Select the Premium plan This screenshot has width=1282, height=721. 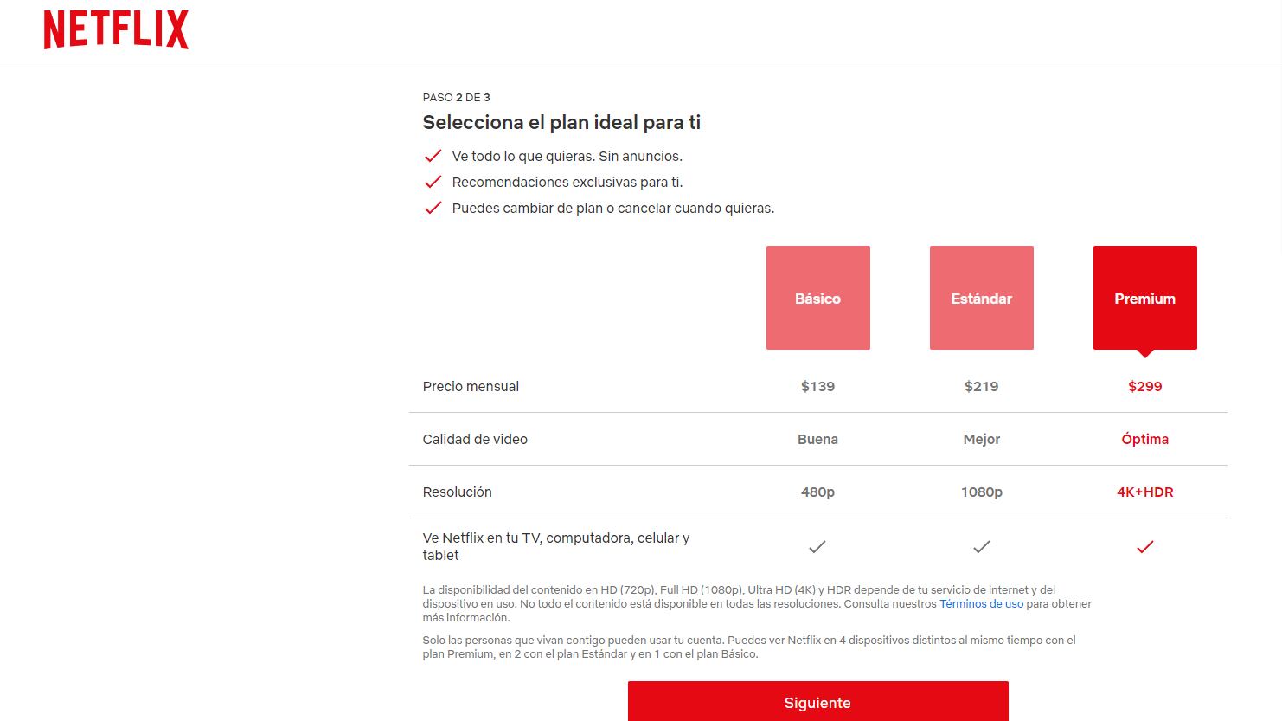tap(1144, 298)
